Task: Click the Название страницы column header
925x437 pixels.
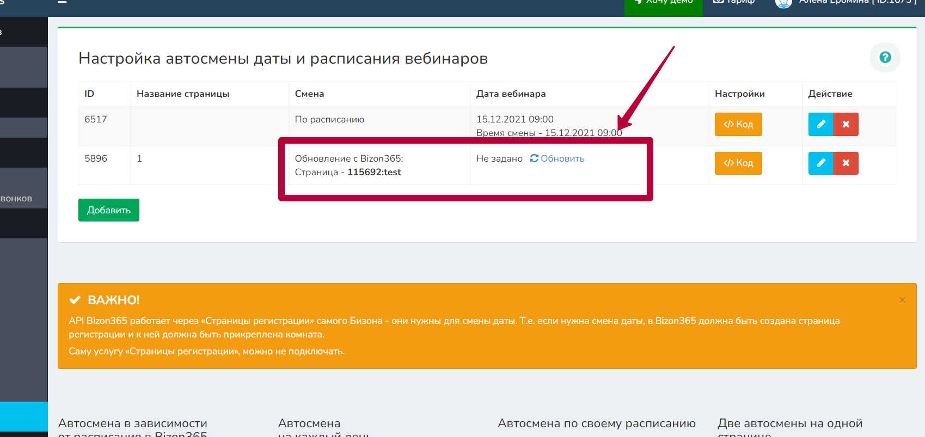Action: 183,94
